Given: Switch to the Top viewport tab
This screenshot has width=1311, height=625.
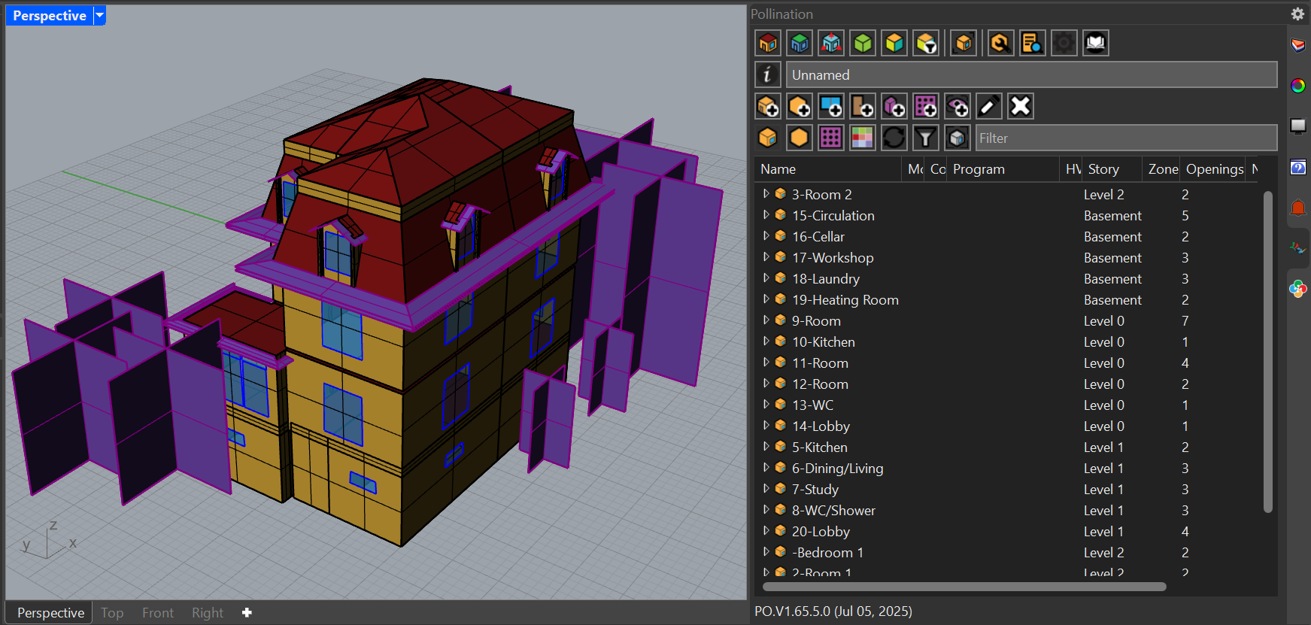Looking at the screenshot, I should [x=112, y=613].
